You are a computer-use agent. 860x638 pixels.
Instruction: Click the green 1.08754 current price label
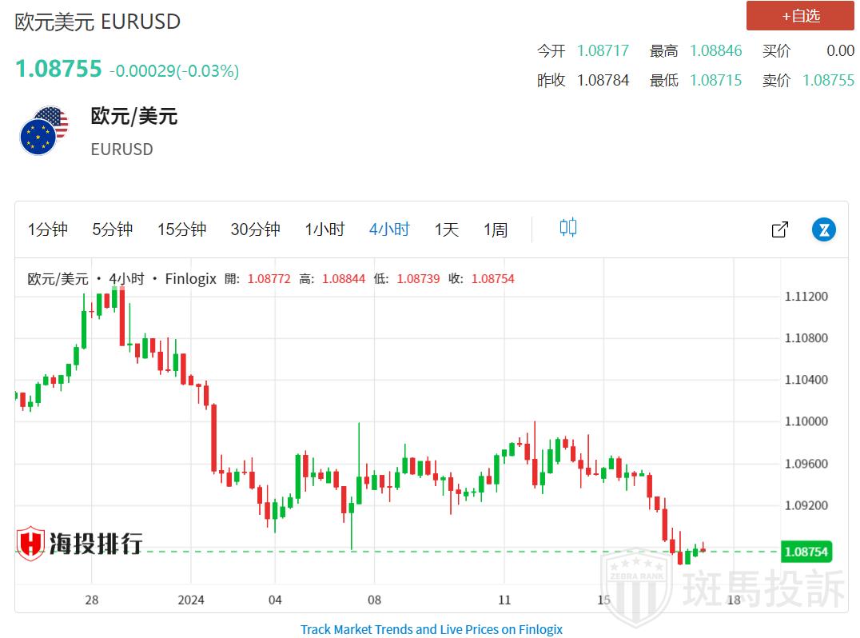(x=806, y=552)
